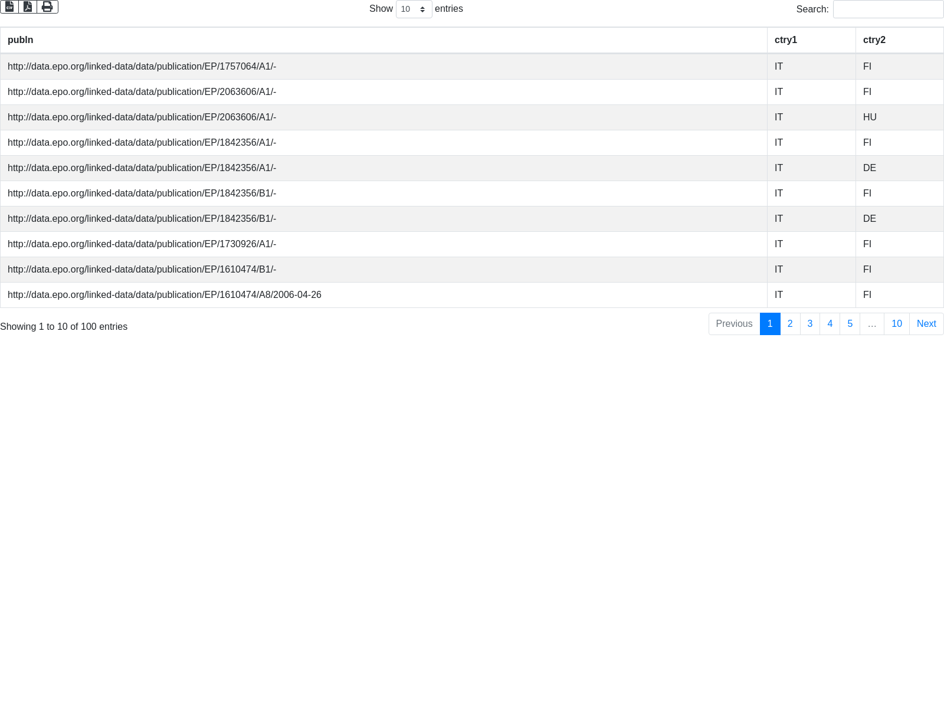Screen dimensions: 944x708
Task: Export the table as CSV
Action: pos(9,6)
